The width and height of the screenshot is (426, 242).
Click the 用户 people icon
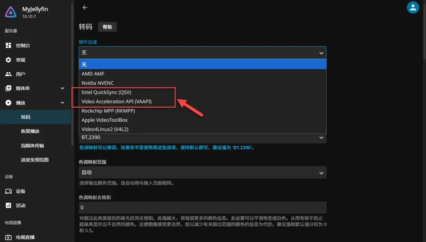(8, 74)
